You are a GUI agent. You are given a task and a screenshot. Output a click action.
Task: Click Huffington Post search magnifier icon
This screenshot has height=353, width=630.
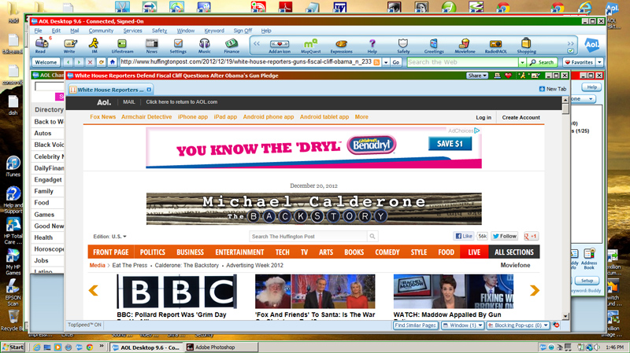pyautogui.click(x=372, y=237)
